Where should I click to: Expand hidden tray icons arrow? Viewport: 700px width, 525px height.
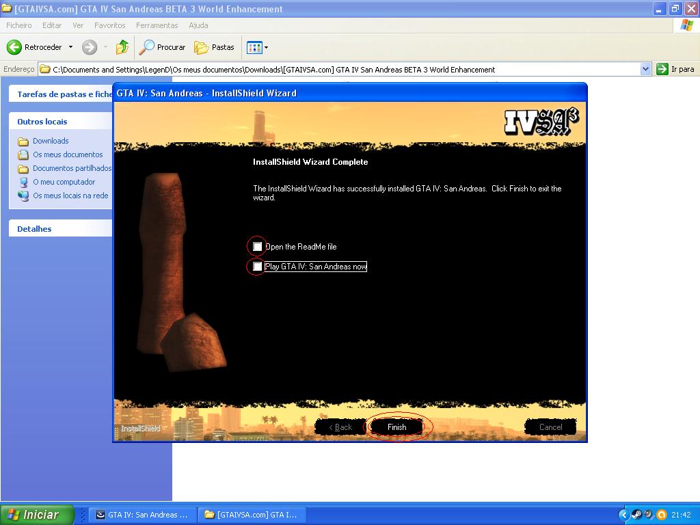point(623,515)
